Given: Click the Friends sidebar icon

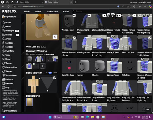Looking at the screenshot, I should tap(3, 35).
